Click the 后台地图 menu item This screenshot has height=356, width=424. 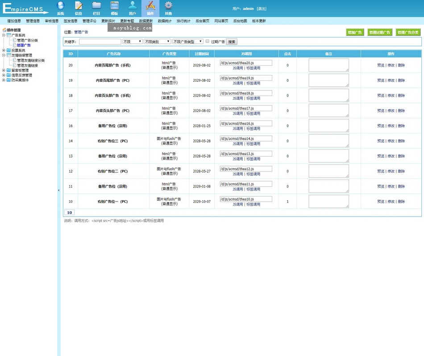coord(240,21)
